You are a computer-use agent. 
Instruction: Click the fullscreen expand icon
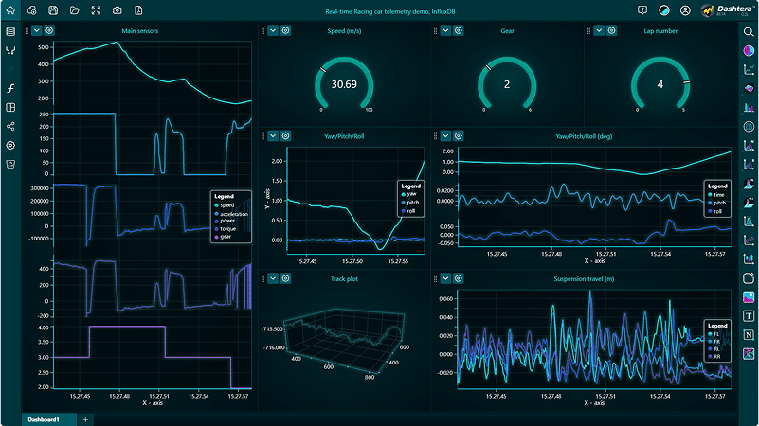pyautogui.click(x=96, y=10)
